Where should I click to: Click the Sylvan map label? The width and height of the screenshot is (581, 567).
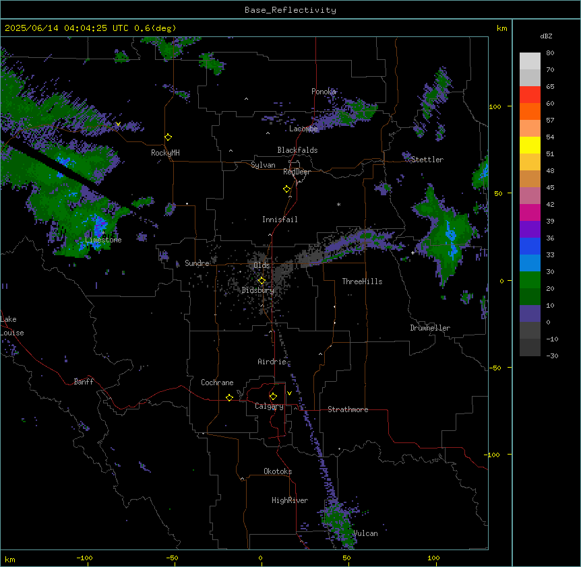pos(263,165)
